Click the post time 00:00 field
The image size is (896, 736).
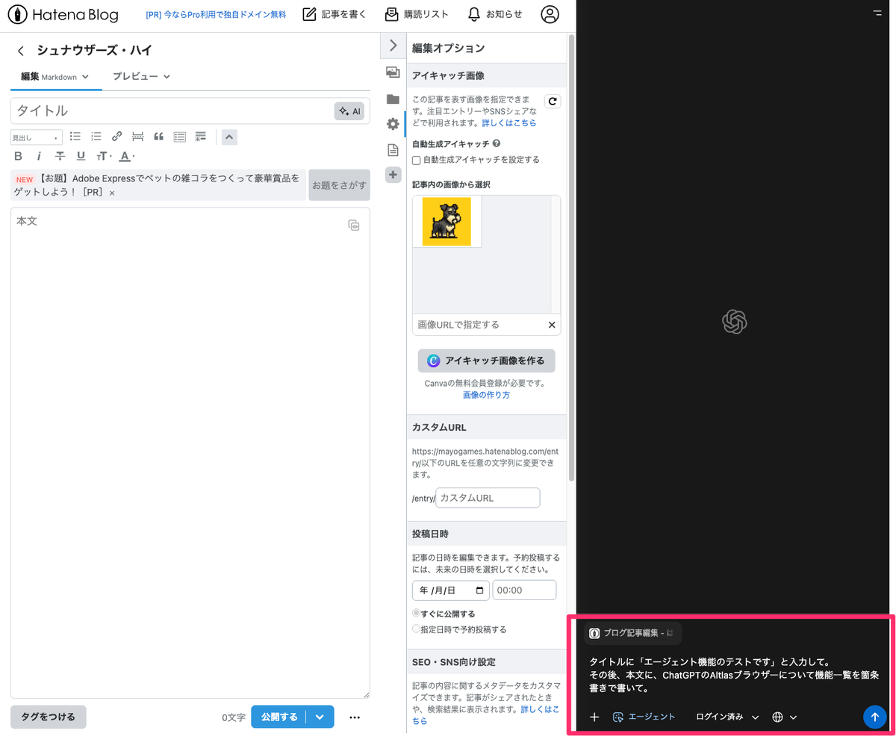click(524, 590)
